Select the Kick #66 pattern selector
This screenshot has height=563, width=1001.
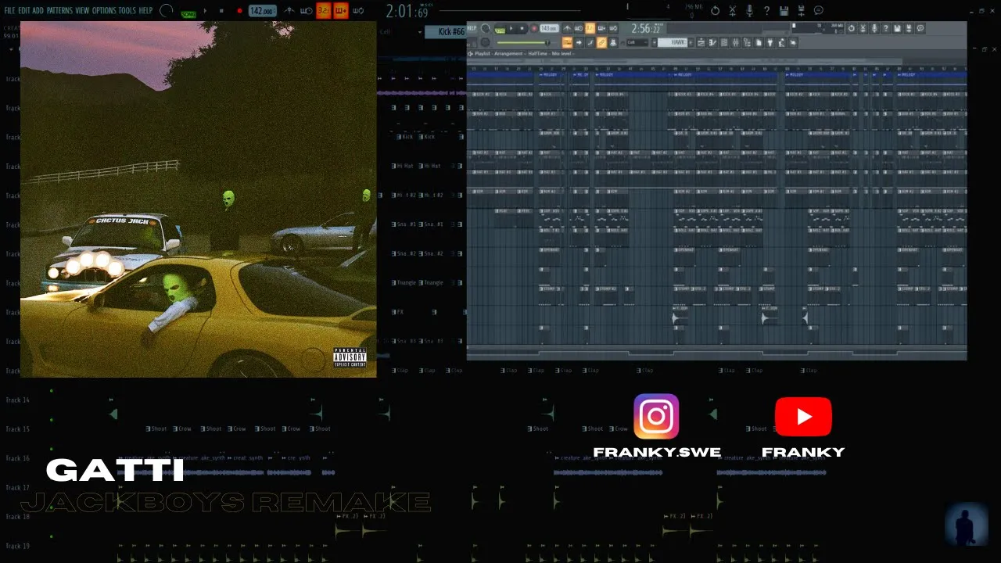pyautogui.click(x=445, y=32)
